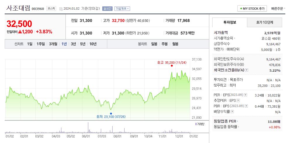Screen dimensions: 297x143
Task: Click the calendar icon beside 2024.01.02
Action: [x=61, y=9]
